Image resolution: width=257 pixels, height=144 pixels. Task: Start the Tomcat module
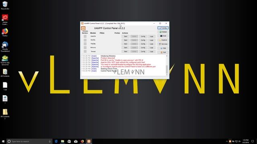coord(126,52)
